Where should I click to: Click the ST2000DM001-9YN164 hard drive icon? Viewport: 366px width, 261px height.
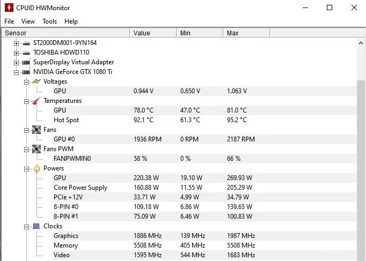(26, 43)
